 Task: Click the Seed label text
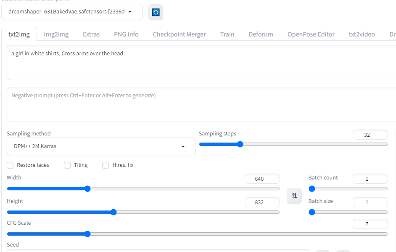(13, 245)
